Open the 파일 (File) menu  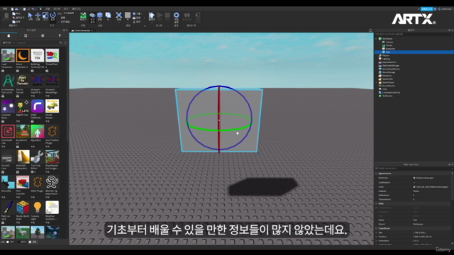pyautogui.click(x=5, y=9)
